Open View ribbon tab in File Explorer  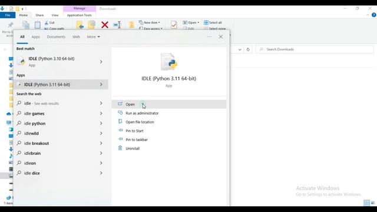pyautogui.click(x=55, y=15)
